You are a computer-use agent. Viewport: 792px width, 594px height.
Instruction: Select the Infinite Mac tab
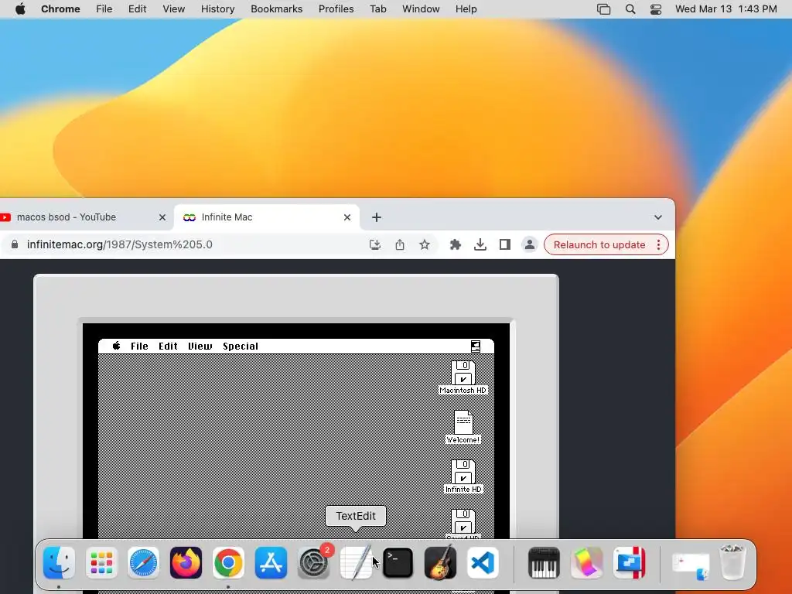click(x=266, y=217)
